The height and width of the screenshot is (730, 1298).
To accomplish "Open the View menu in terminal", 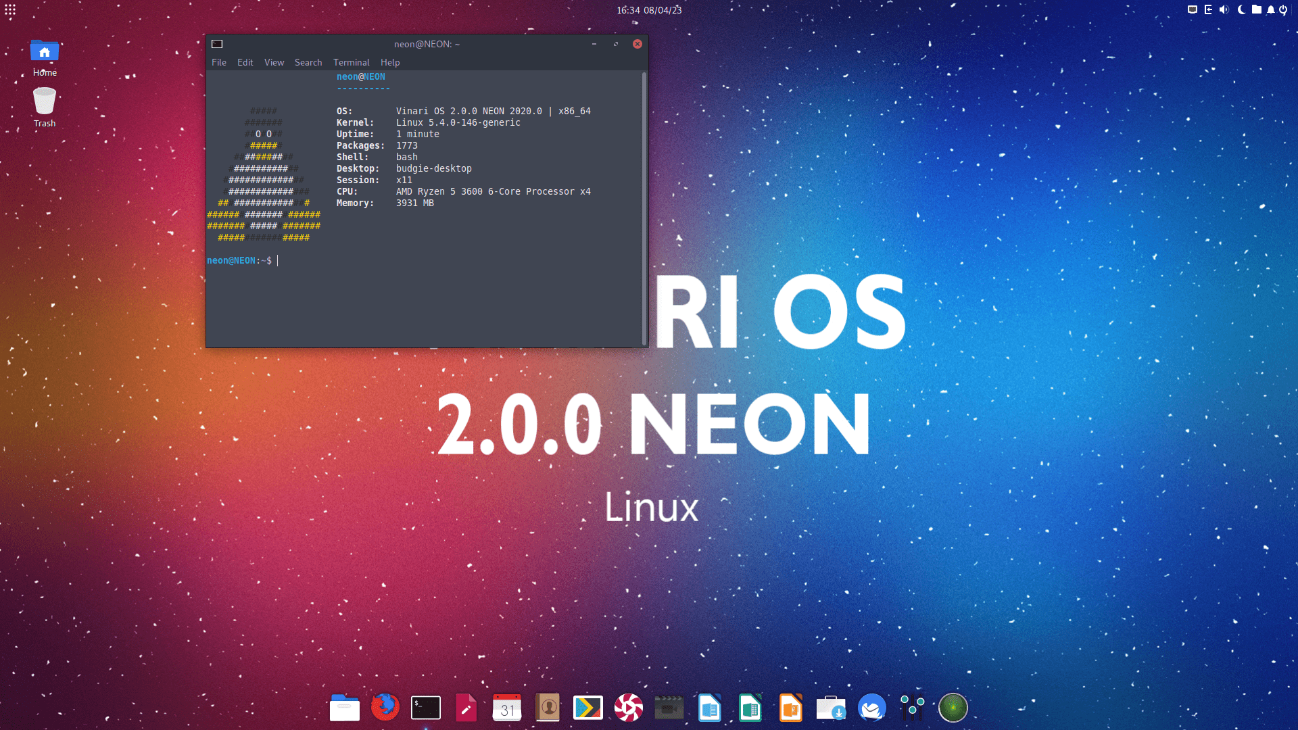I will point(274,62).
